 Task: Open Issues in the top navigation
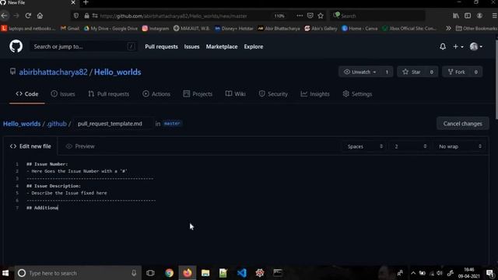click(192, 47)
